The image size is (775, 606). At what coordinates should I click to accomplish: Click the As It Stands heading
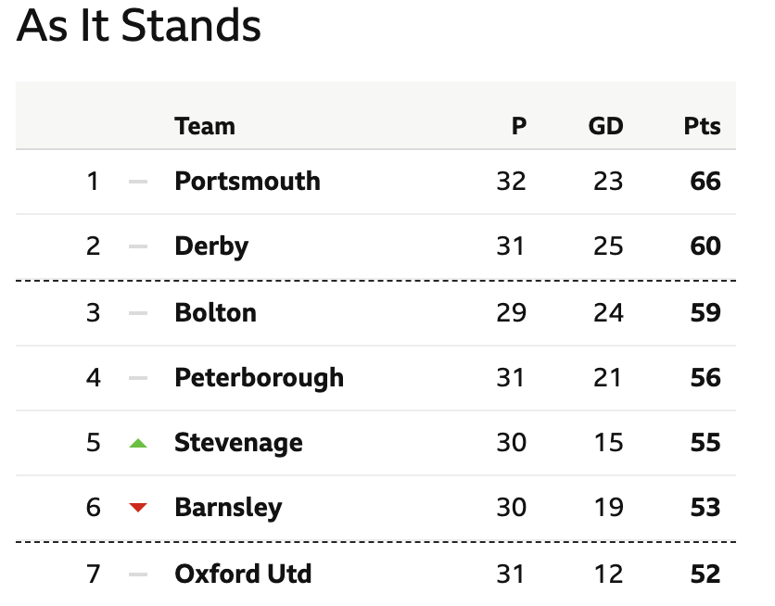(139, 26)
